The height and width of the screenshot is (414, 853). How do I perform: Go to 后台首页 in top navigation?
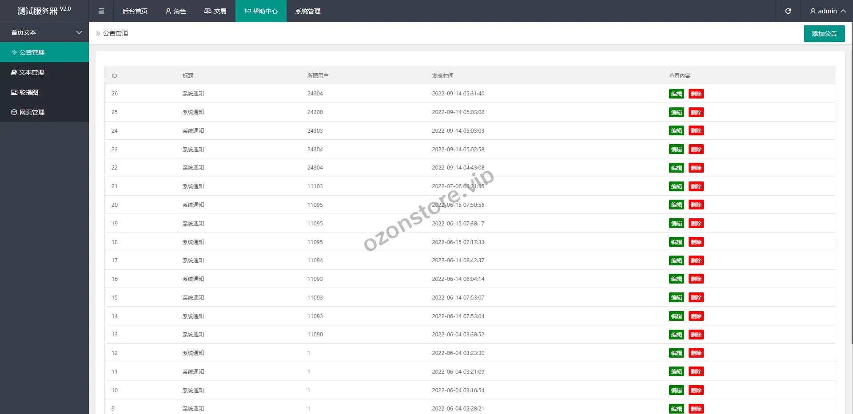[x=135, y=11]
